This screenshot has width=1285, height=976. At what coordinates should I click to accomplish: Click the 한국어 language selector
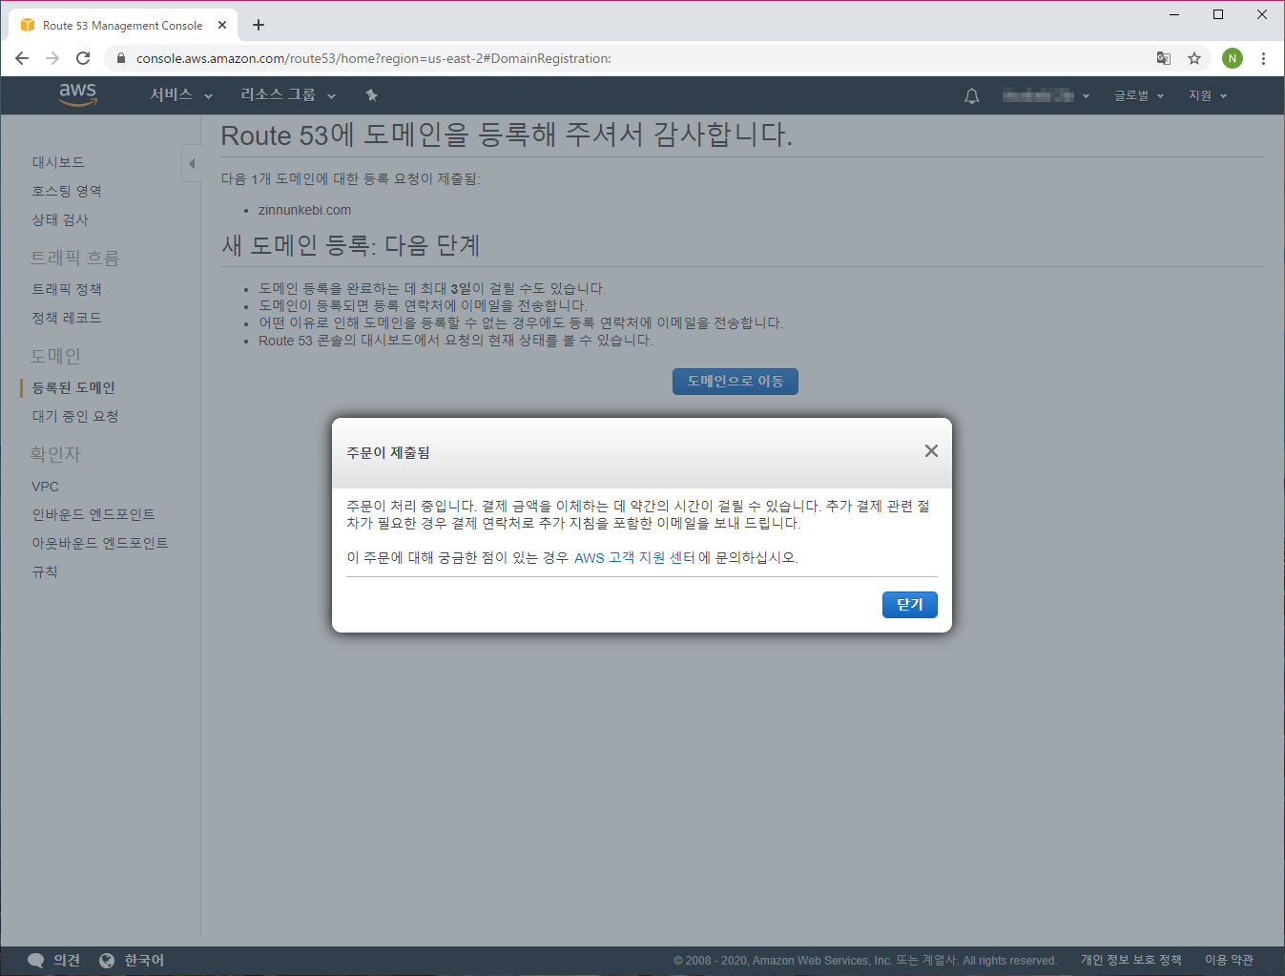pos(132,960)
